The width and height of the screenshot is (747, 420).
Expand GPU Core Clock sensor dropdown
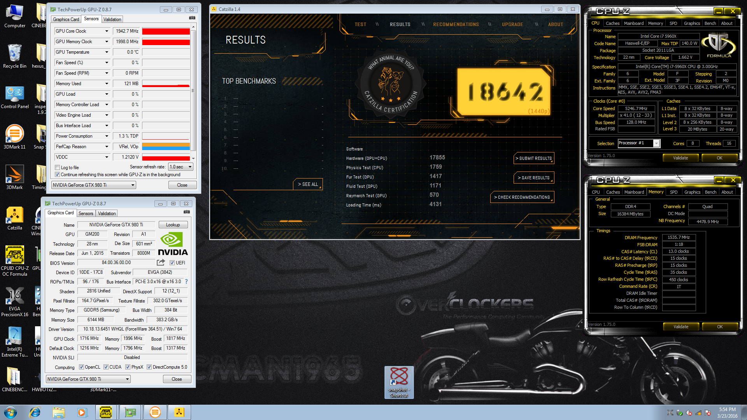[107, 31]
